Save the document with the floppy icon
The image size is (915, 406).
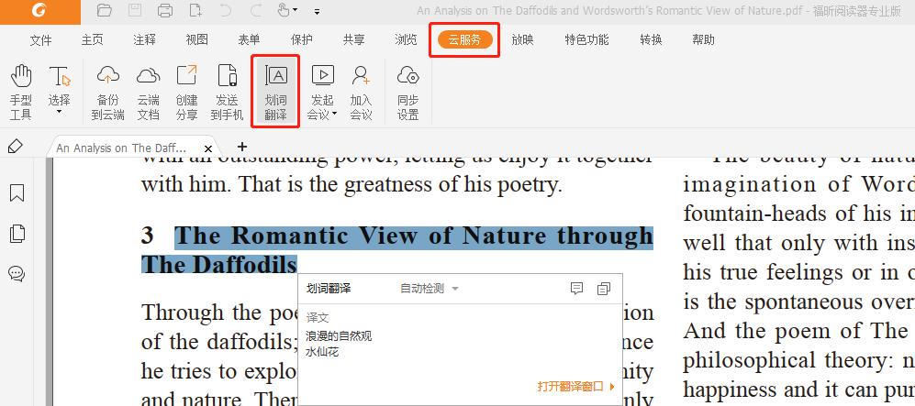click(135, 10)
